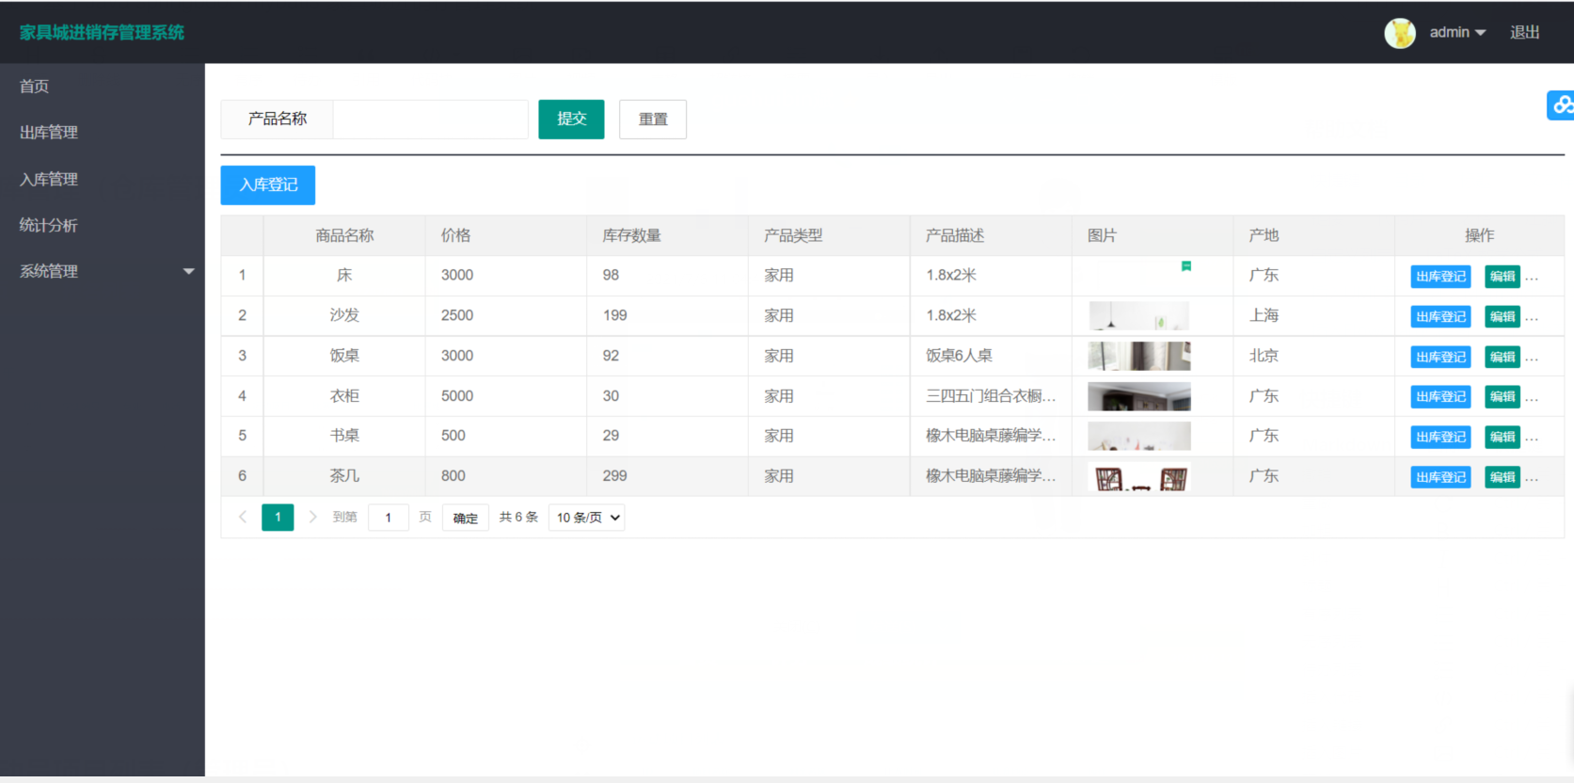Image resolution: width=1574 pixels, height=783 pixels.
Task: Click 出库登记 for 饭桌 row
Action: point(1440,358)
